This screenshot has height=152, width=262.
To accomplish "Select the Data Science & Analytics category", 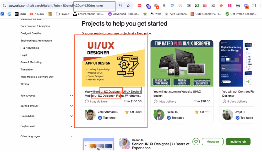I will pyautogui.click(x=35, y=26).
